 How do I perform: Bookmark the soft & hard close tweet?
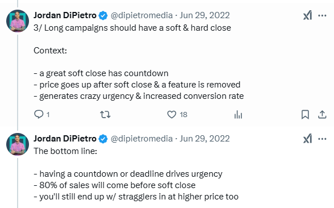(305, 114)
